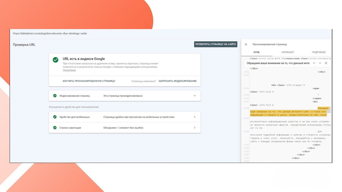This screenshot has height=192, width=342.
Task: Open Строки навигации details arrow
Action: tap(195, 128)
